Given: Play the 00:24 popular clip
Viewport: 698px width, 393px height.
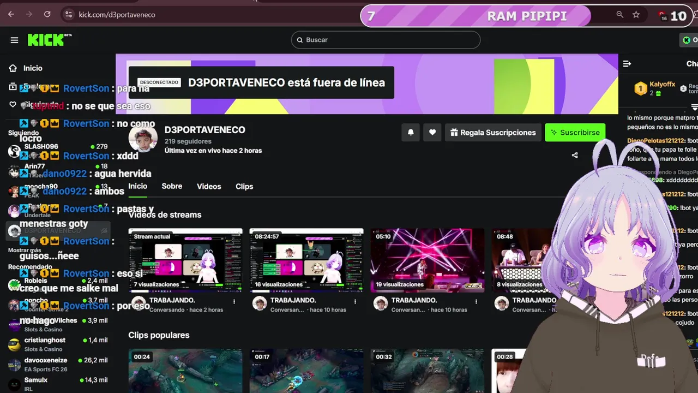Looking at the screenshot, I should click(185, 371).
